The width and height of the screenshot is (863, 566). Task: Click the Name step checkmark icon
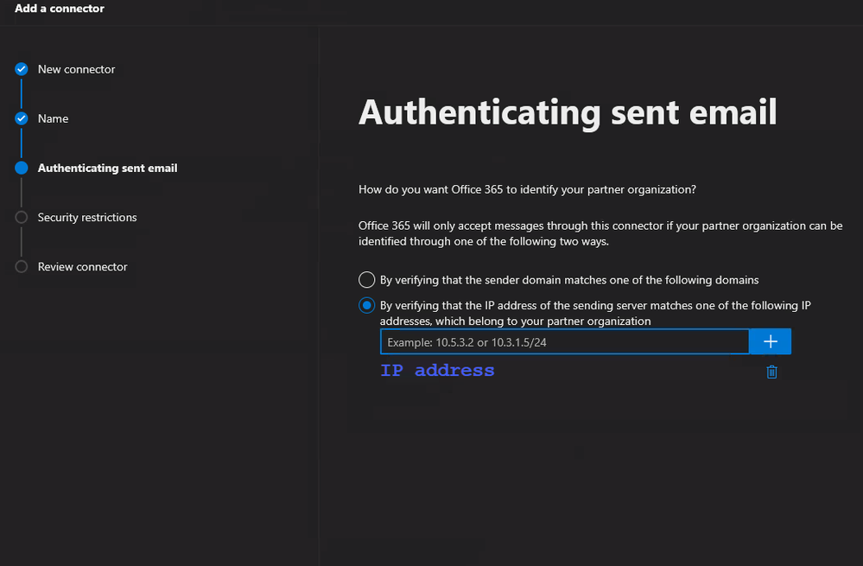(x=22, y=118)
